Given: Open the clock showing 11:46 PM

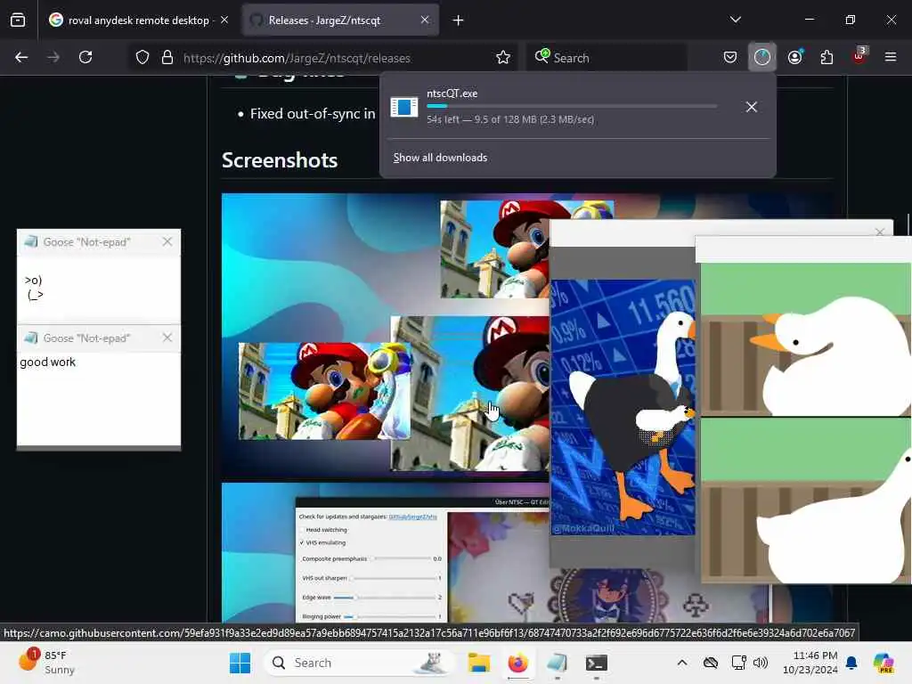Looking at the screenshot, I should [x=810, y=663].
